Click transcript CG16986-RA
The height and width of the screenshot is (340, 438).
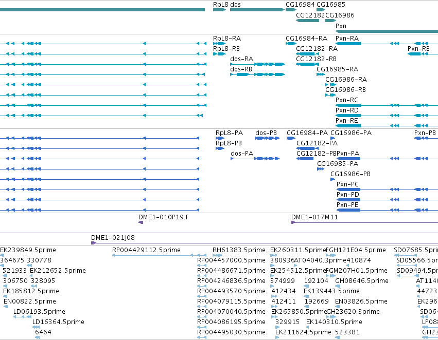click(346, 80)
